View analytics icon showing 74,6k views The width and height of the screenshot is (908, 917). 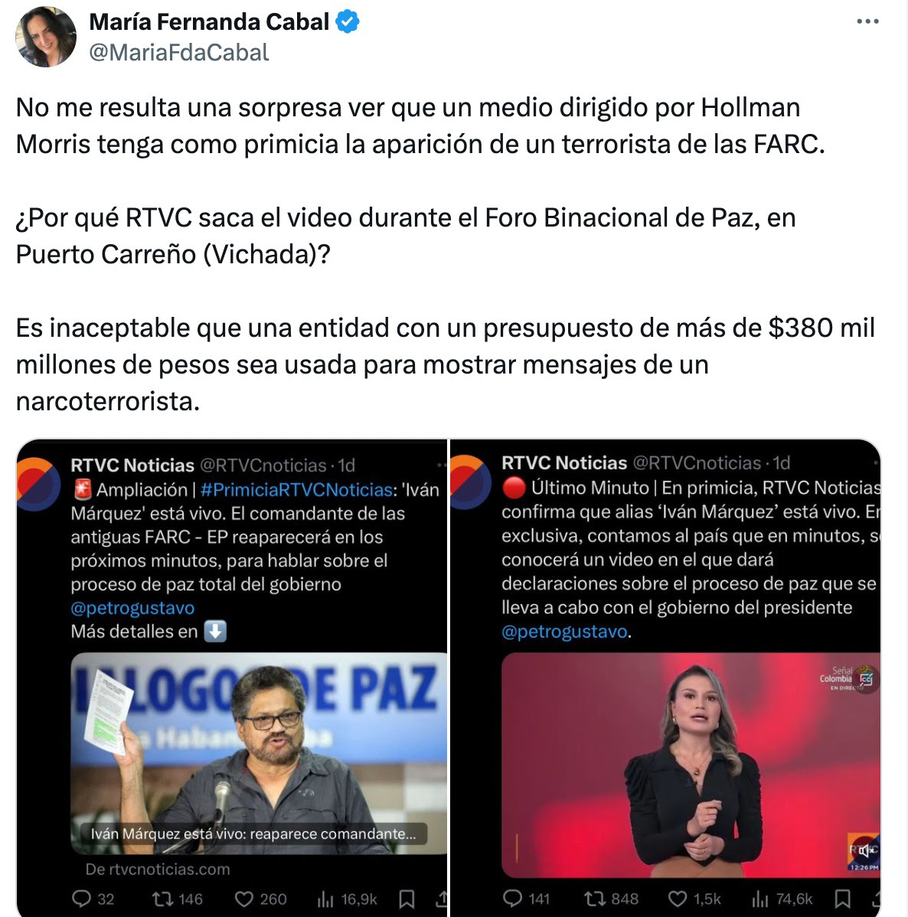point(759,899)
